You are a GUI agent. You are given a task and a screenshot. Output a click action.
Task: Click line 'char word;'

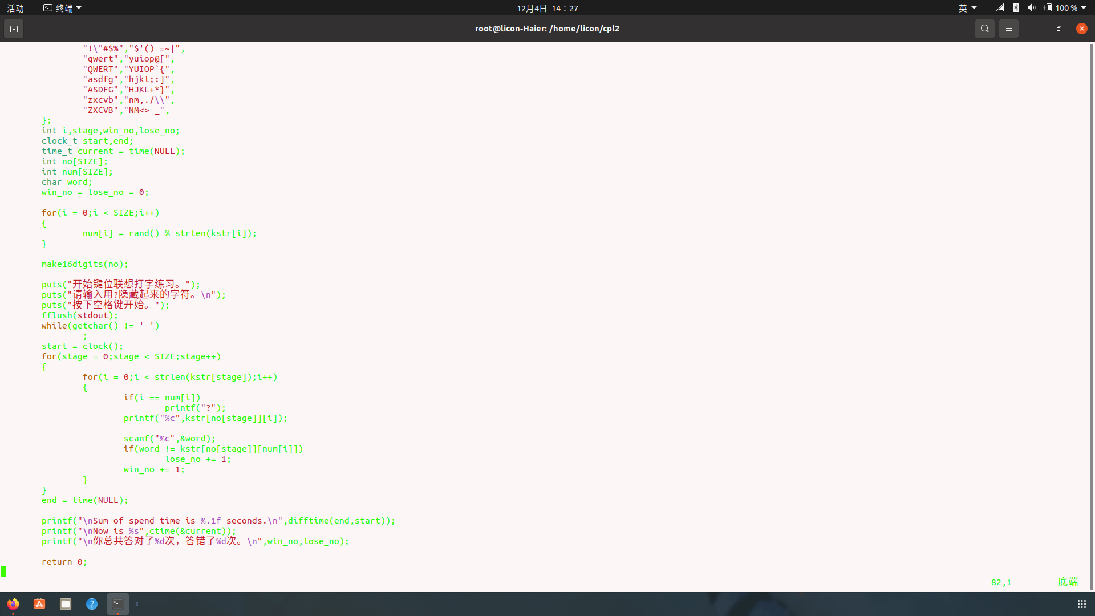point(67,182)
